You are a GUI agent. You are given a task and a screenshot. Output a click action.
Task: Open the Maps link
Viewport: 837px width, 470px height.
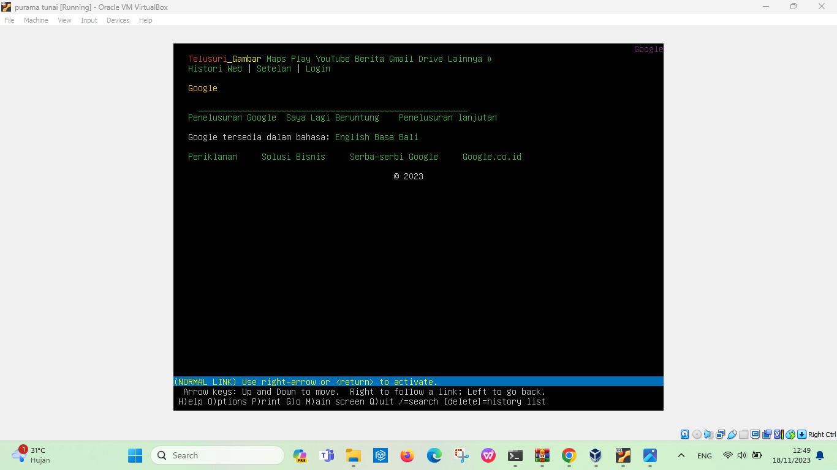(276, 59)
